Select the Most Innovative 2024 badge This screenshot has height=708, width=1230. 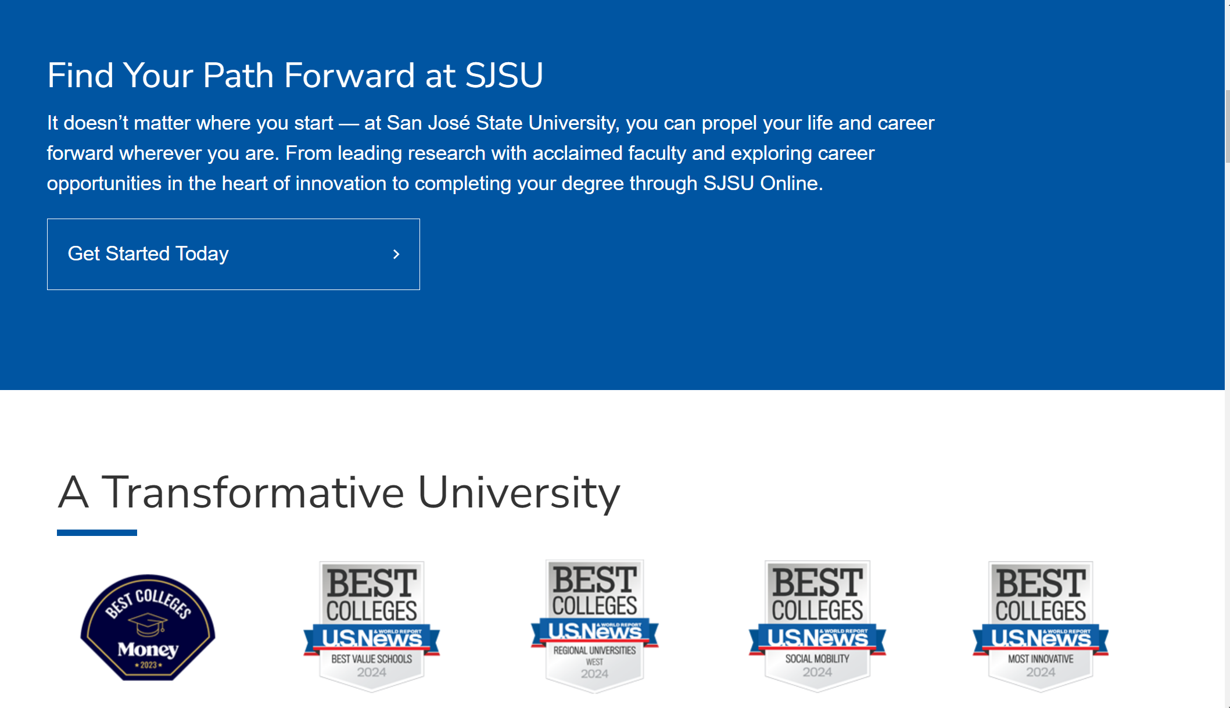click(x=1041, y=627)
